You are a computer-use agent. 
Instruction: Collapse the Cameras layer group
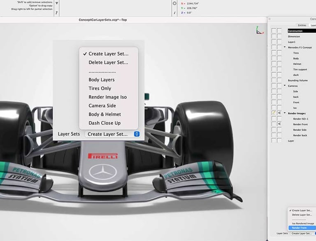coord(285,85)
